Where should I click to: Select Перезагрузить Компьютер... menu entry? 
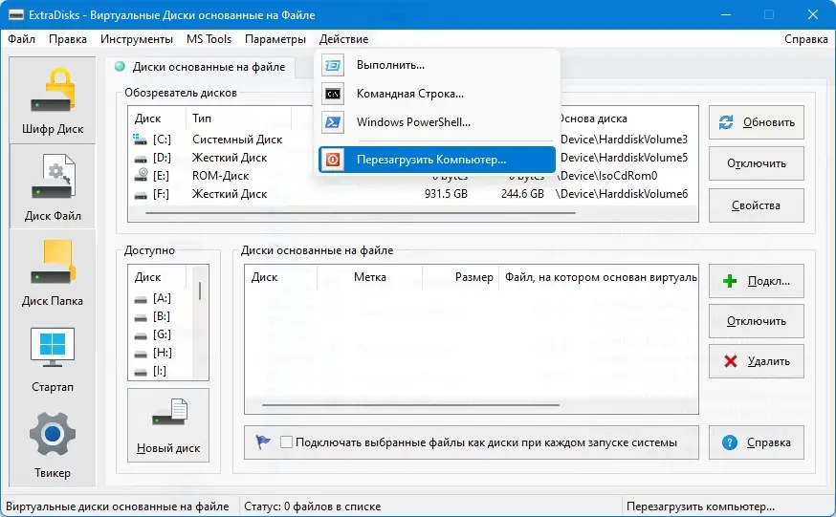point(437,160)
